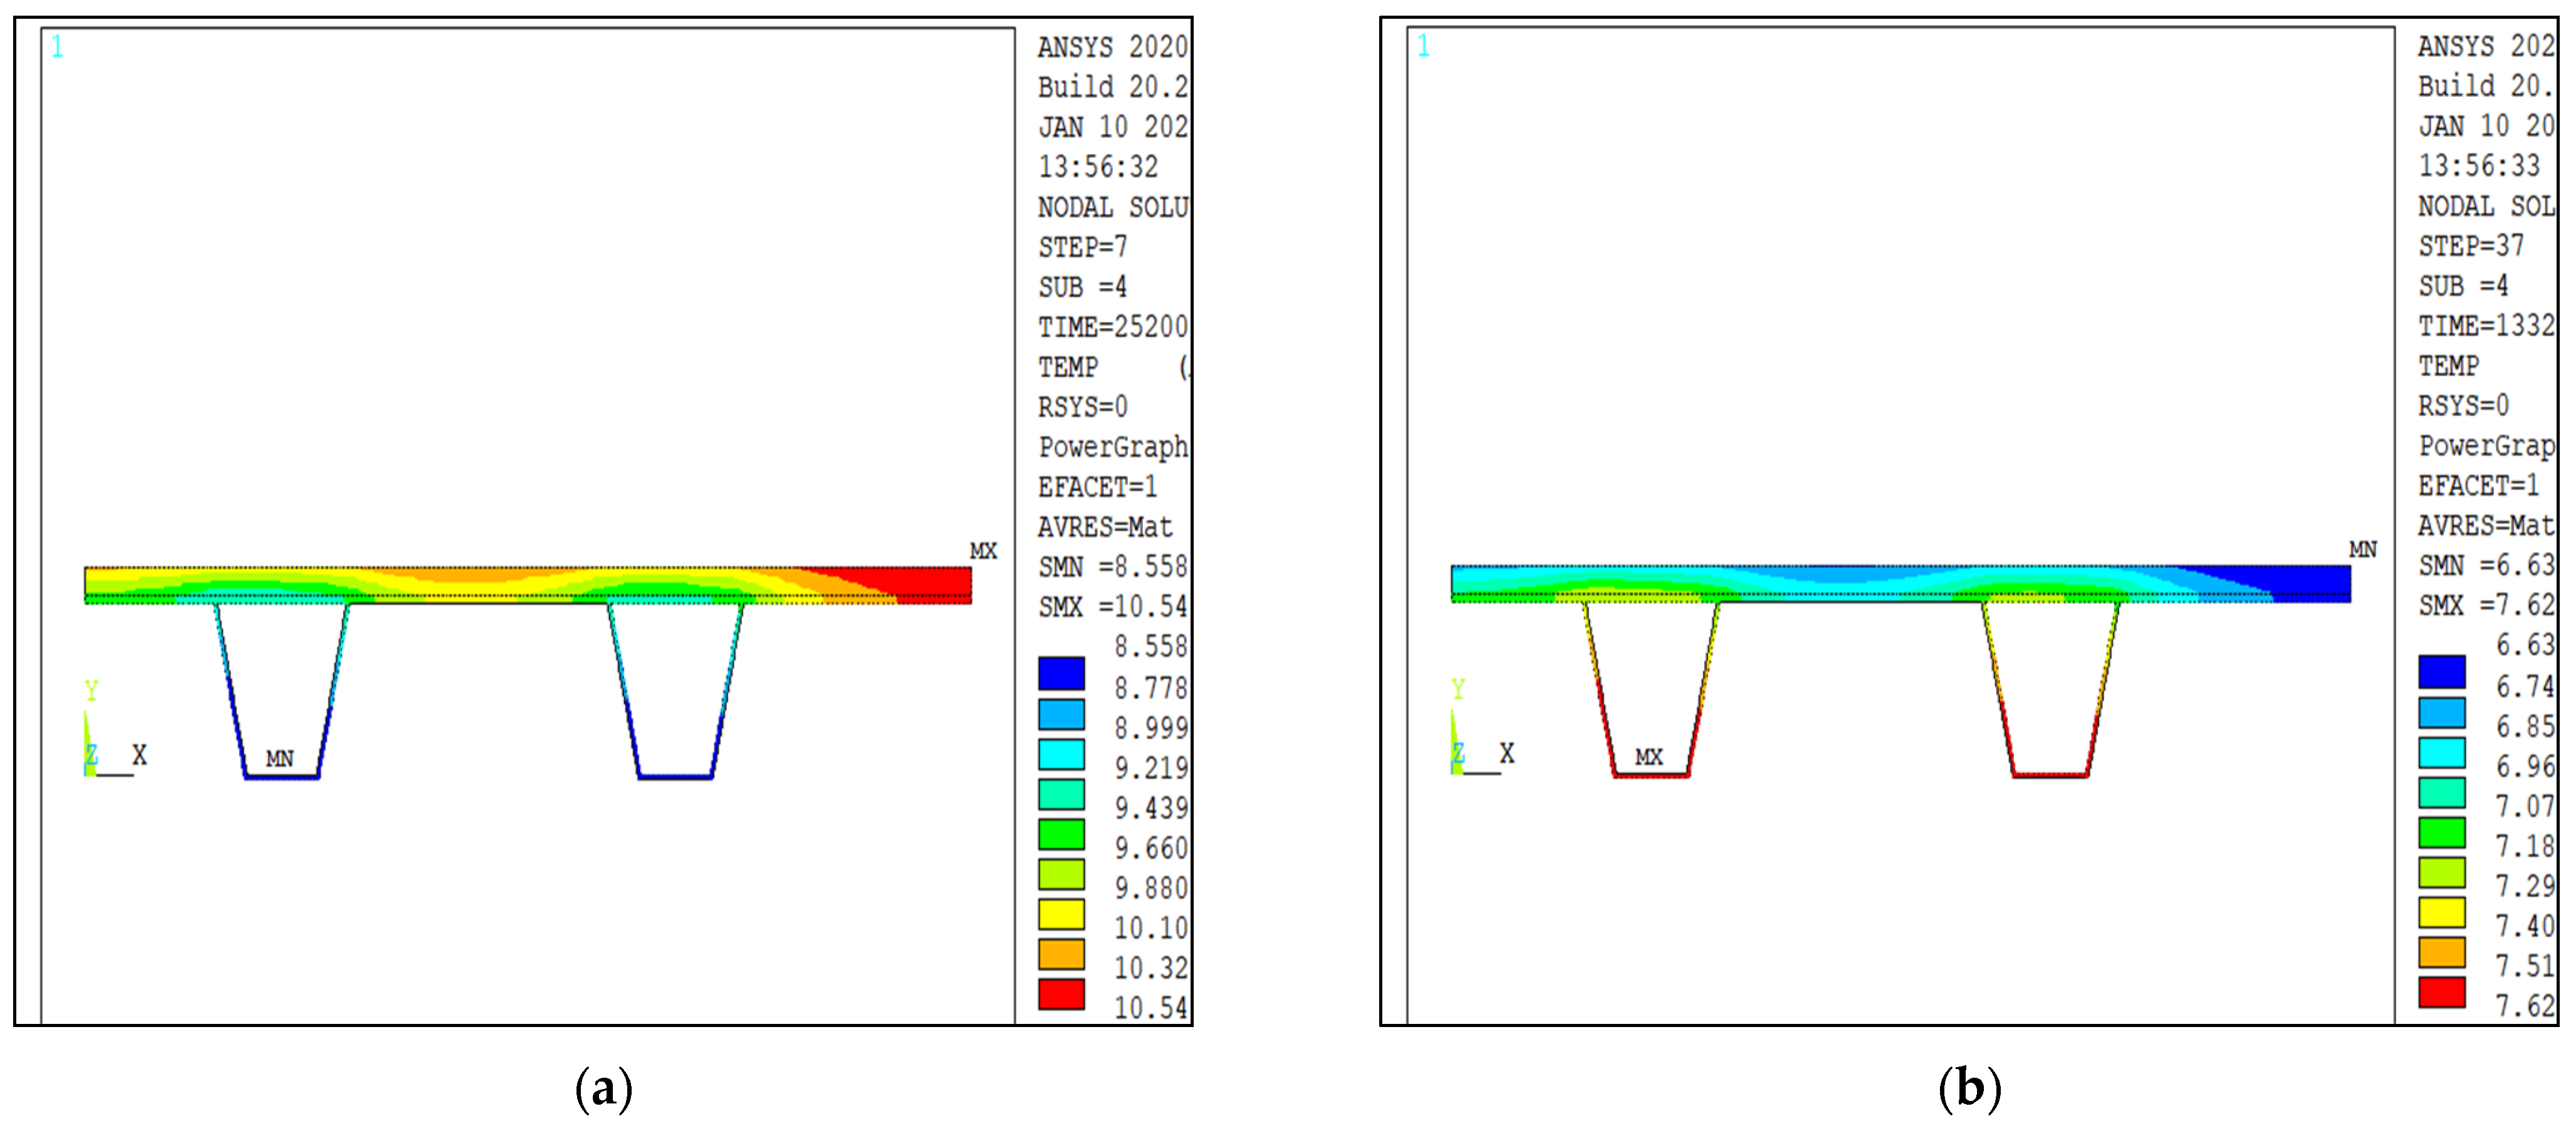Click subfigure label (b)
The image size is (2576, 1131).
[1970, 1088]
